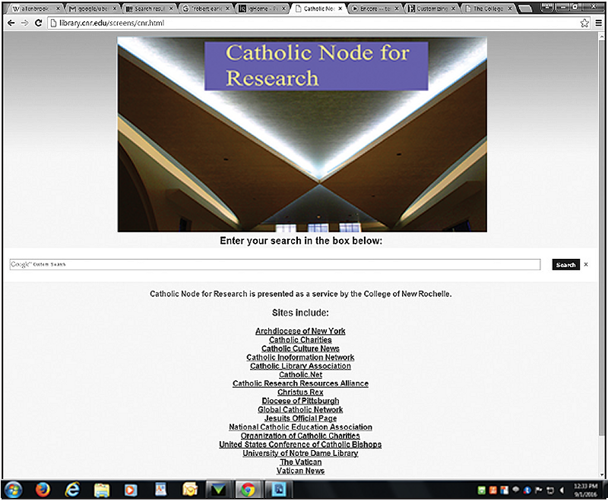Switch to the igHome tab
The height and width of the screenshot is (501, 608).
[262, 8]
